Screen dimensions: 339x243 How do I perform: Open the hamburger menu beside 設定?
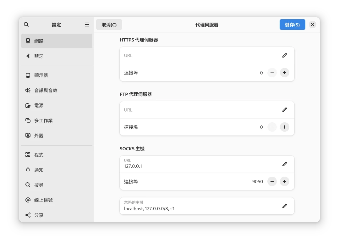(x=87, y=25)
